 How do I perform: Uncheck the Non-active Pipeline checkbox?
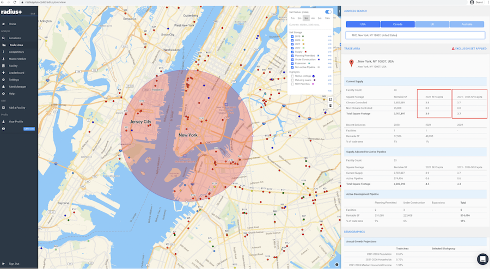[292, 67]
